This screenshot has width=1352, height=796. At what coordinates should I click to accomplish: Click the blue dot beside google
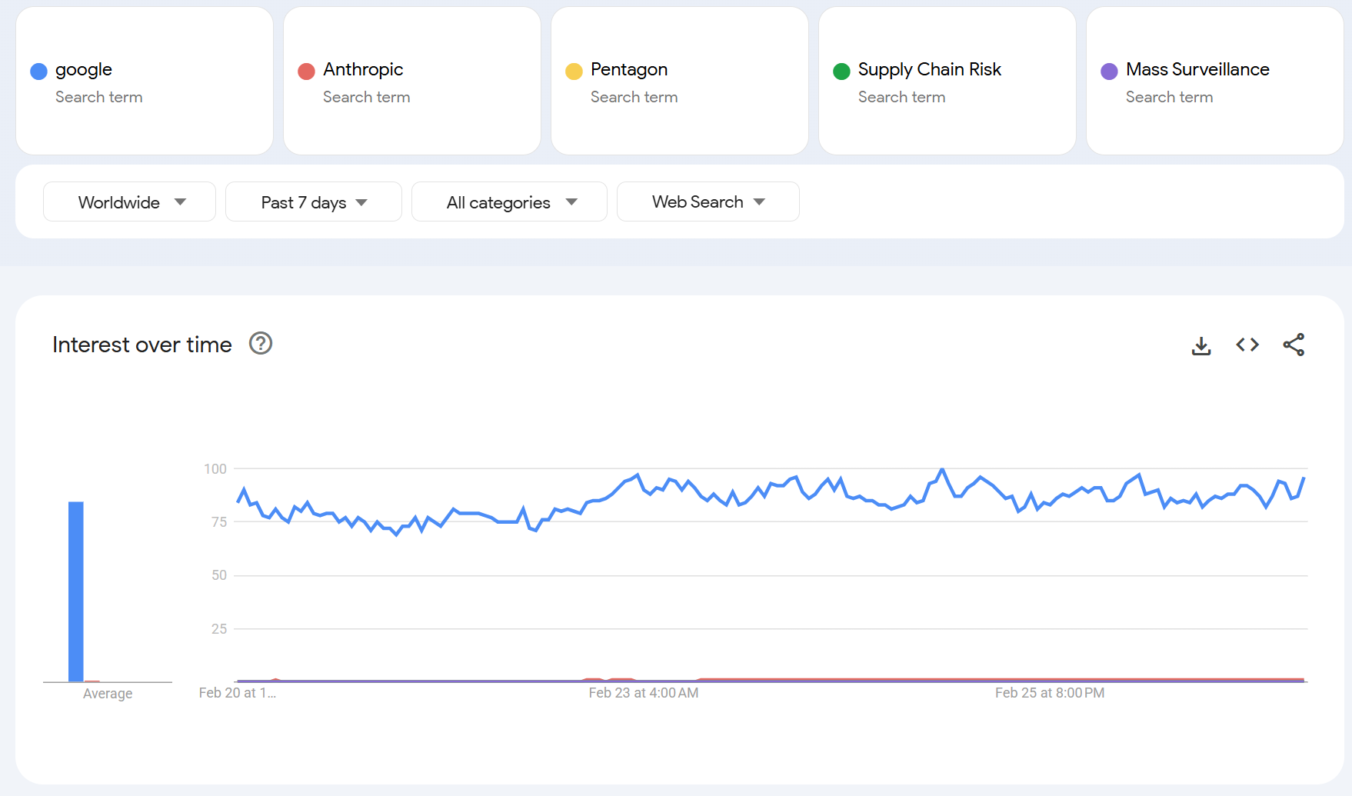[x=38, y=72]
